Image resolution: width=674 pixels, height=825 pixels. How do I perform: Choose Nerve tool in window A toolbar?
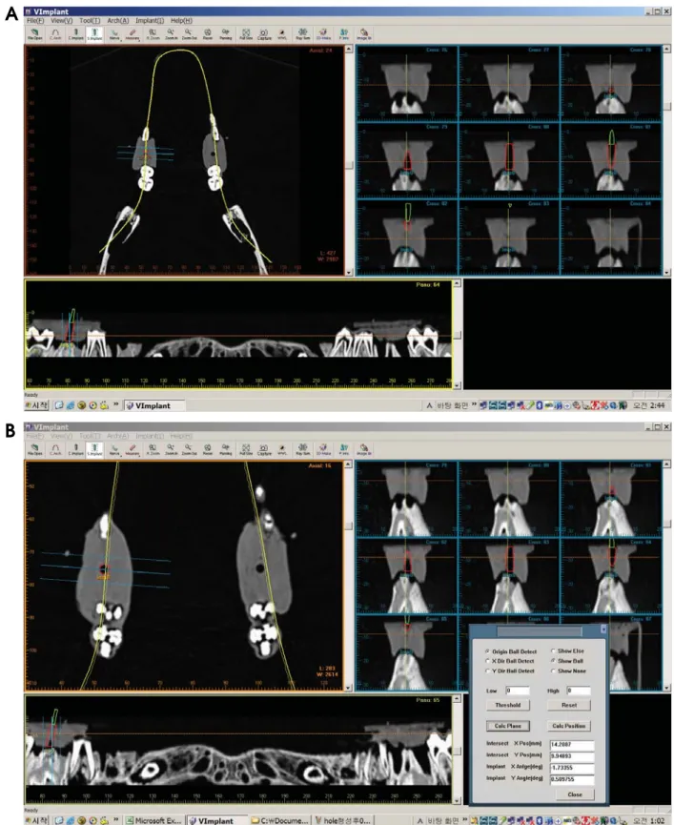coord(114,34)
